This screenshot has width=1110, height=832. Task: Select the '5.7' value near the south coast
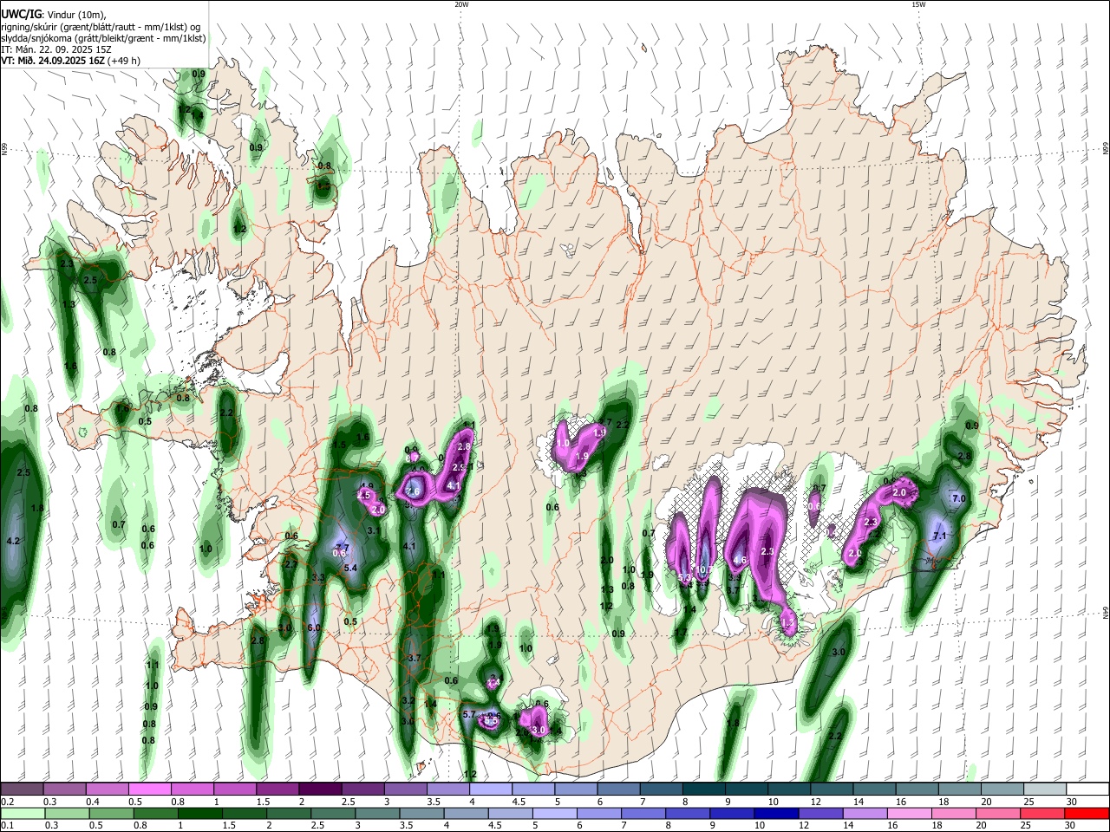pos(469,715)
